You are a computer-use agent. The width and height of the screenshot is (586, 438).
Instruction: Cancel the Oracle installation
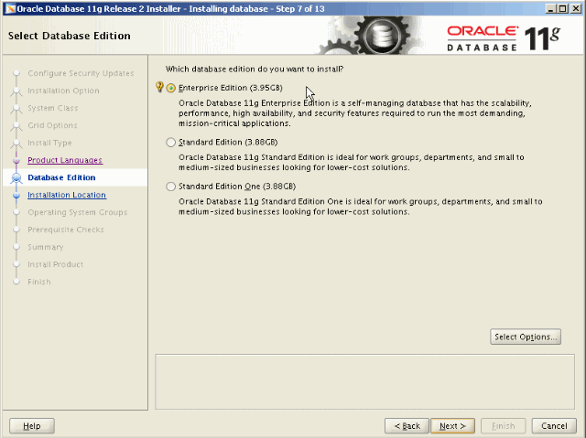(554, 426)
